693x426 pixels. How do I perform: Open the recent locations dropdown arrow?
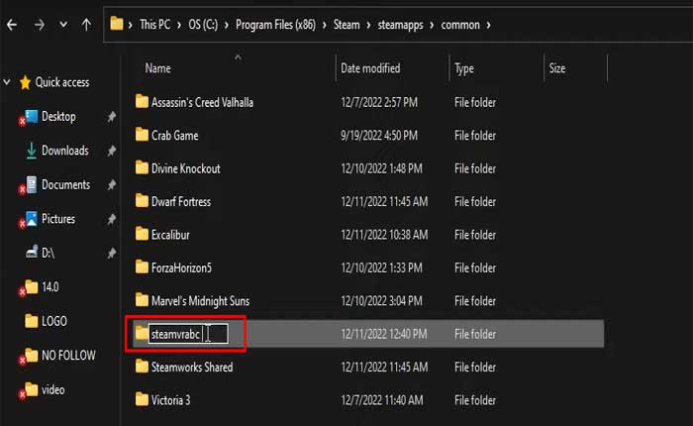[x=63, y=25]
